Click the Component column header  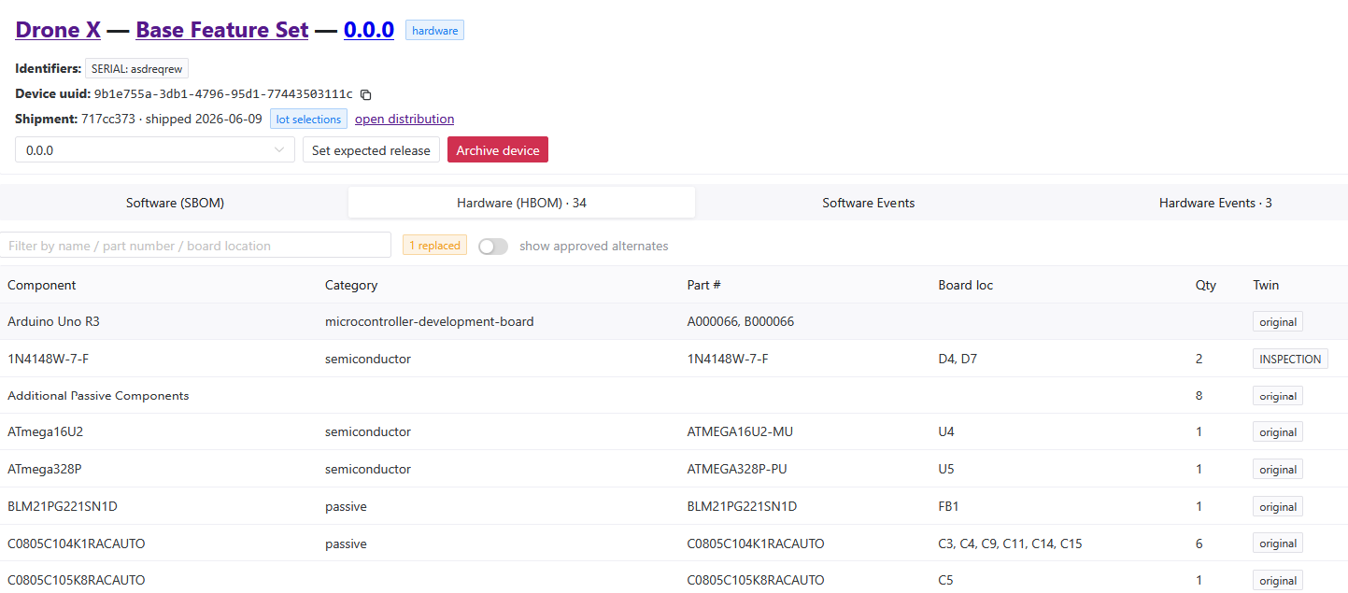click(42, 285)
